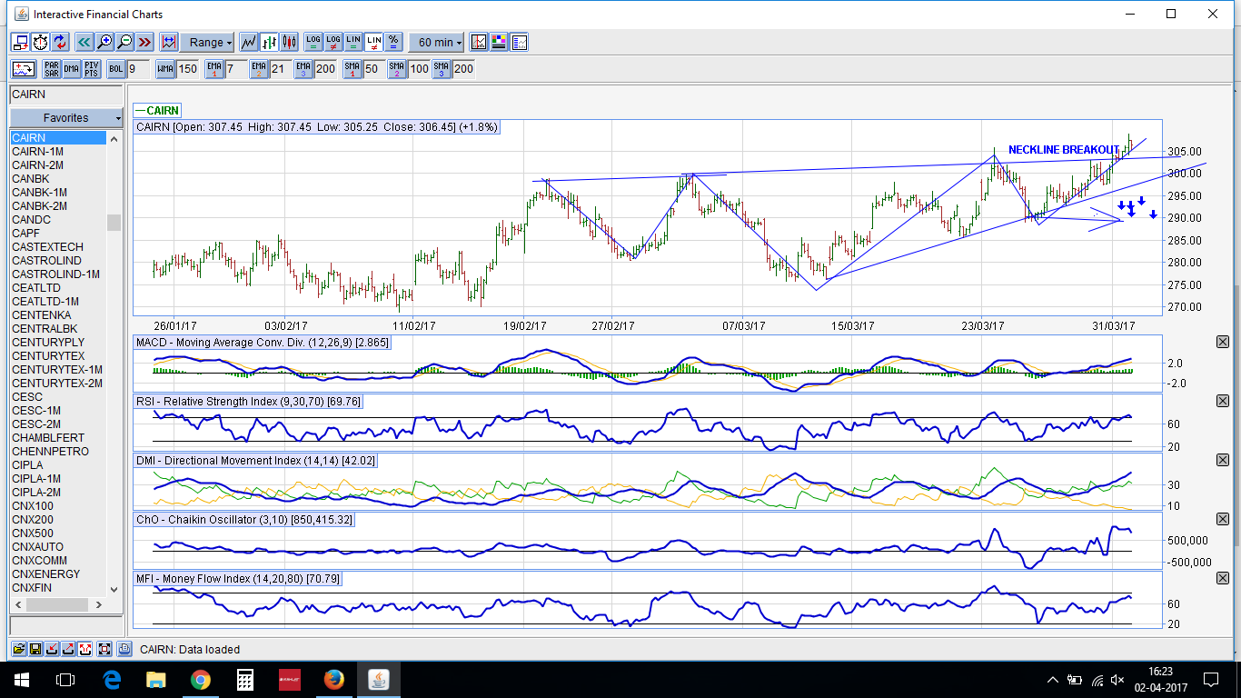Open Google Chrome from the taskbar

point(200,679)
